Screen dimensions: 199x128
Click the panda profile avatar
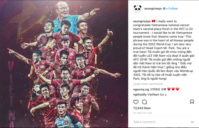[138, 8]
